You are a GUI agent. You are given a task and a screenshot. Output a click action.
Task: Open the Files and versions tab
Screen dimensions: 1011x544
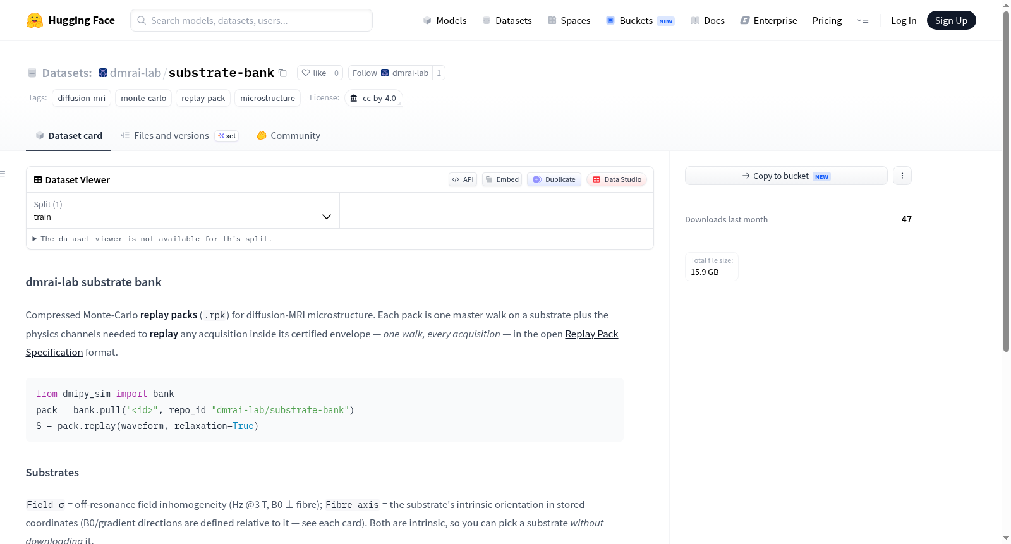click(x=179, y=135)
